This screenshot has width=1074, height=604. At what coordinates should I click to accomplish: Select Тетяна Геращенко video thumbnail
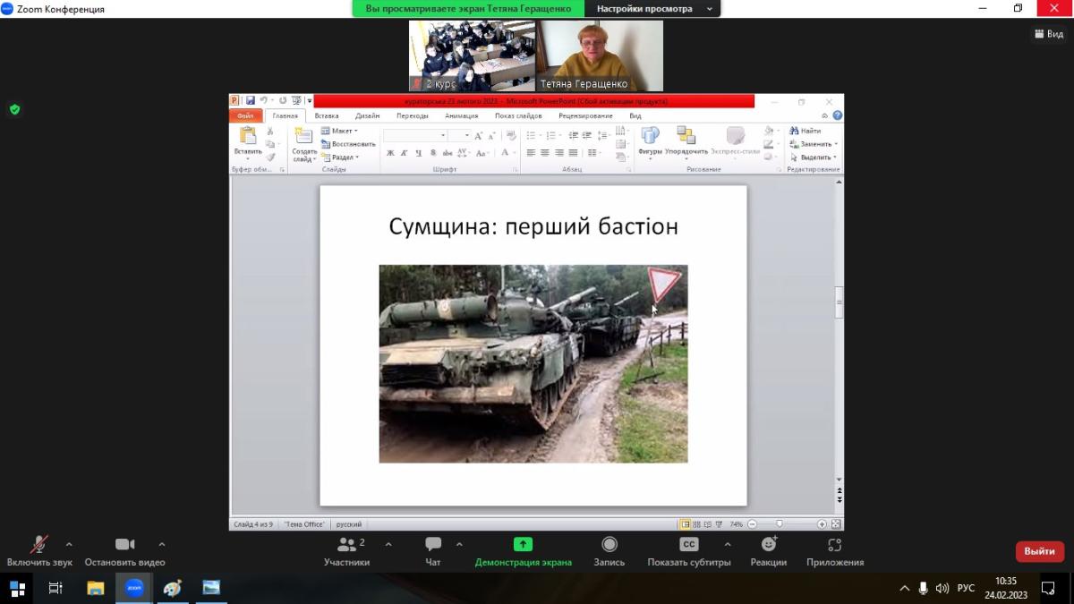(600, 55)
